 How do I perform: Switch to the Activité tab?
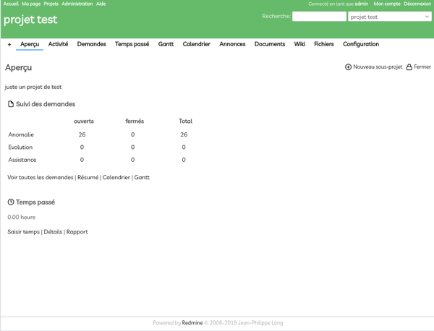[58, 44]
